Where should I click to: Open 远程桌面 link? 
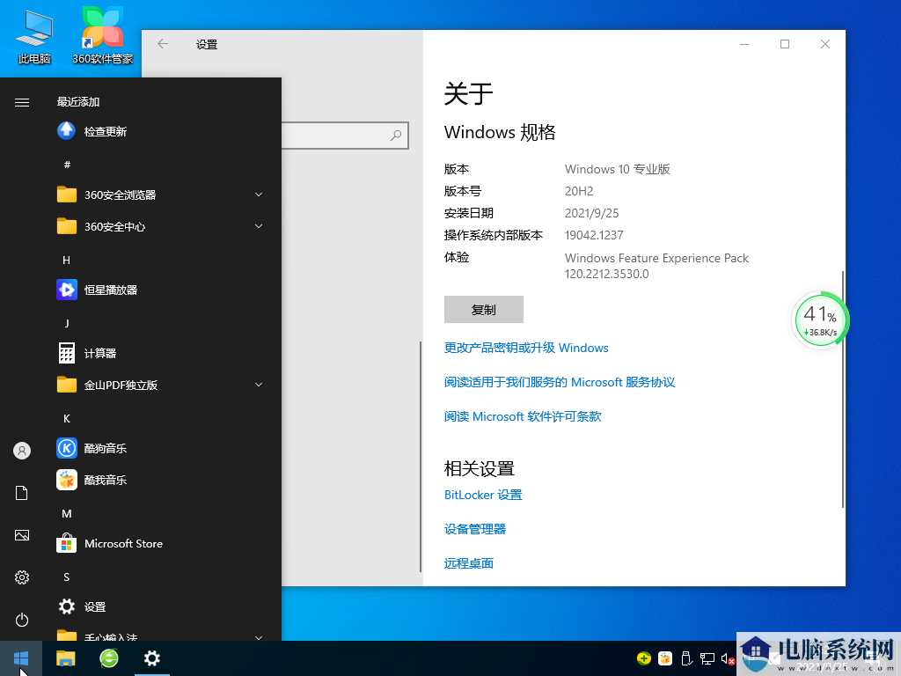(x=469, y=563)
